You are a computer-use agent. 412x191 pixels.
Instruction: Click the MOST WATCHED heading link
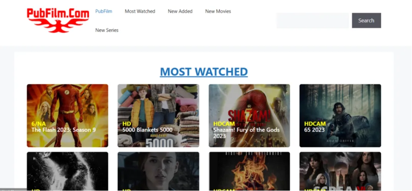tap(204, 72)
